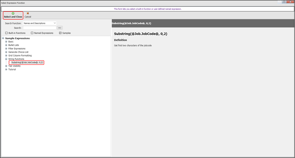Expand the Grid Column Formatting node
Screen dimensions: 295x158
tap(6, 55)
